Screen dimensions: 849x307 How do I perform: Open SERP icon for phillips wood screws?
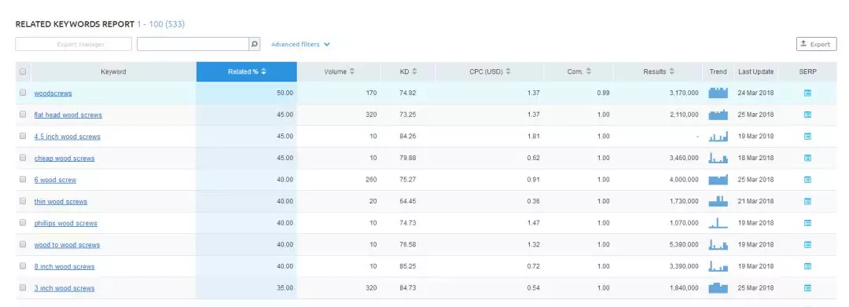807,223
